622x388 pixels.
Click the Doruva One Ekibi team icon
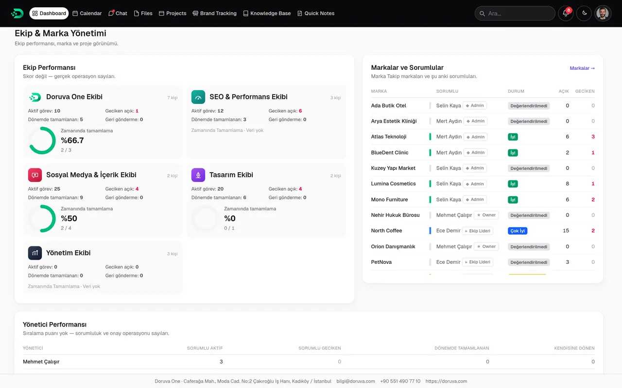(35, 97)
